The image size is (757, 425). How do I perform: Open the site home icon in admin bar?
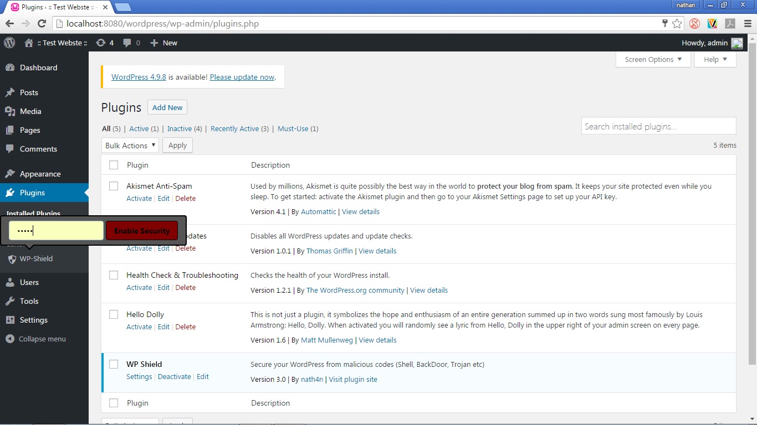point(29,43)
